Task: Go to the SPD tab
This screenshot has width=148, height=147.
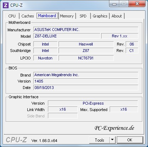Action: 83,16
